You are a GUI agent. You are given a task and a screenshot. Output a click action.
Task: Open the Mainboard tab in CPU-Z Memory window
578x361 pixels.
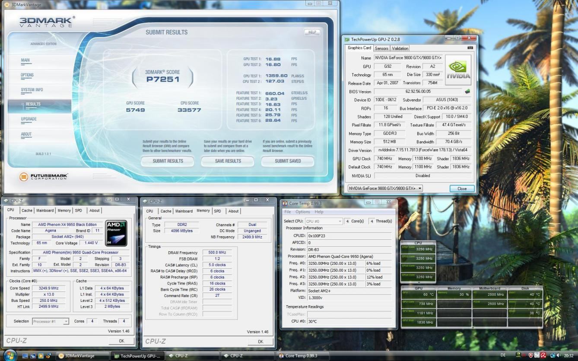184,211
